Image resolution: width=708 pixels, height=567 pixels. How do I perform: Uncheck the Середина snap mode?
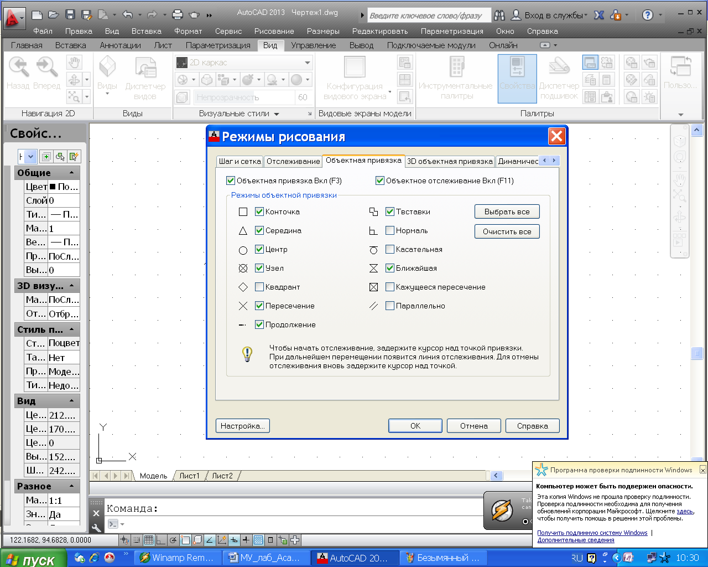259,230
